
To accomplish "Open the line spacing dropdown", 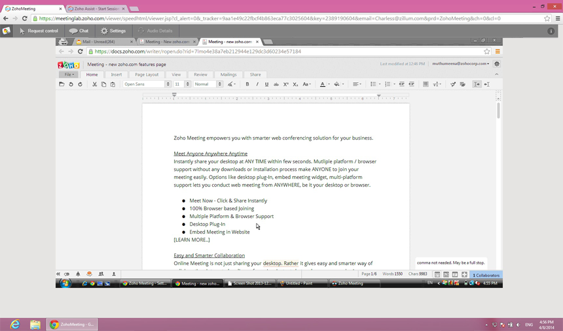I will (437, 84).
